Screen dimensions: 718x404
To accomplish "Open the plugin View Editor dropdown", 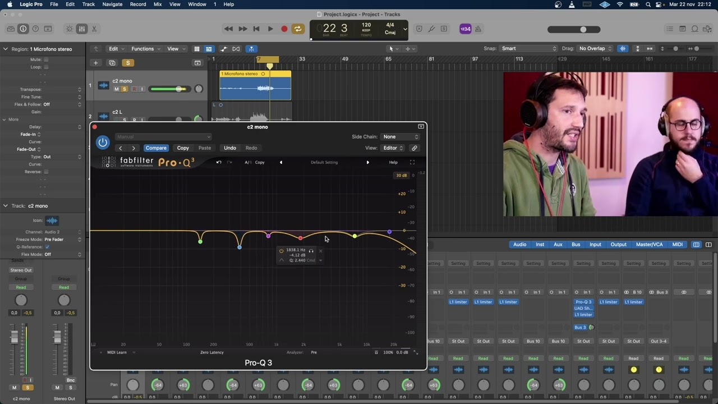I will (393, 148).
